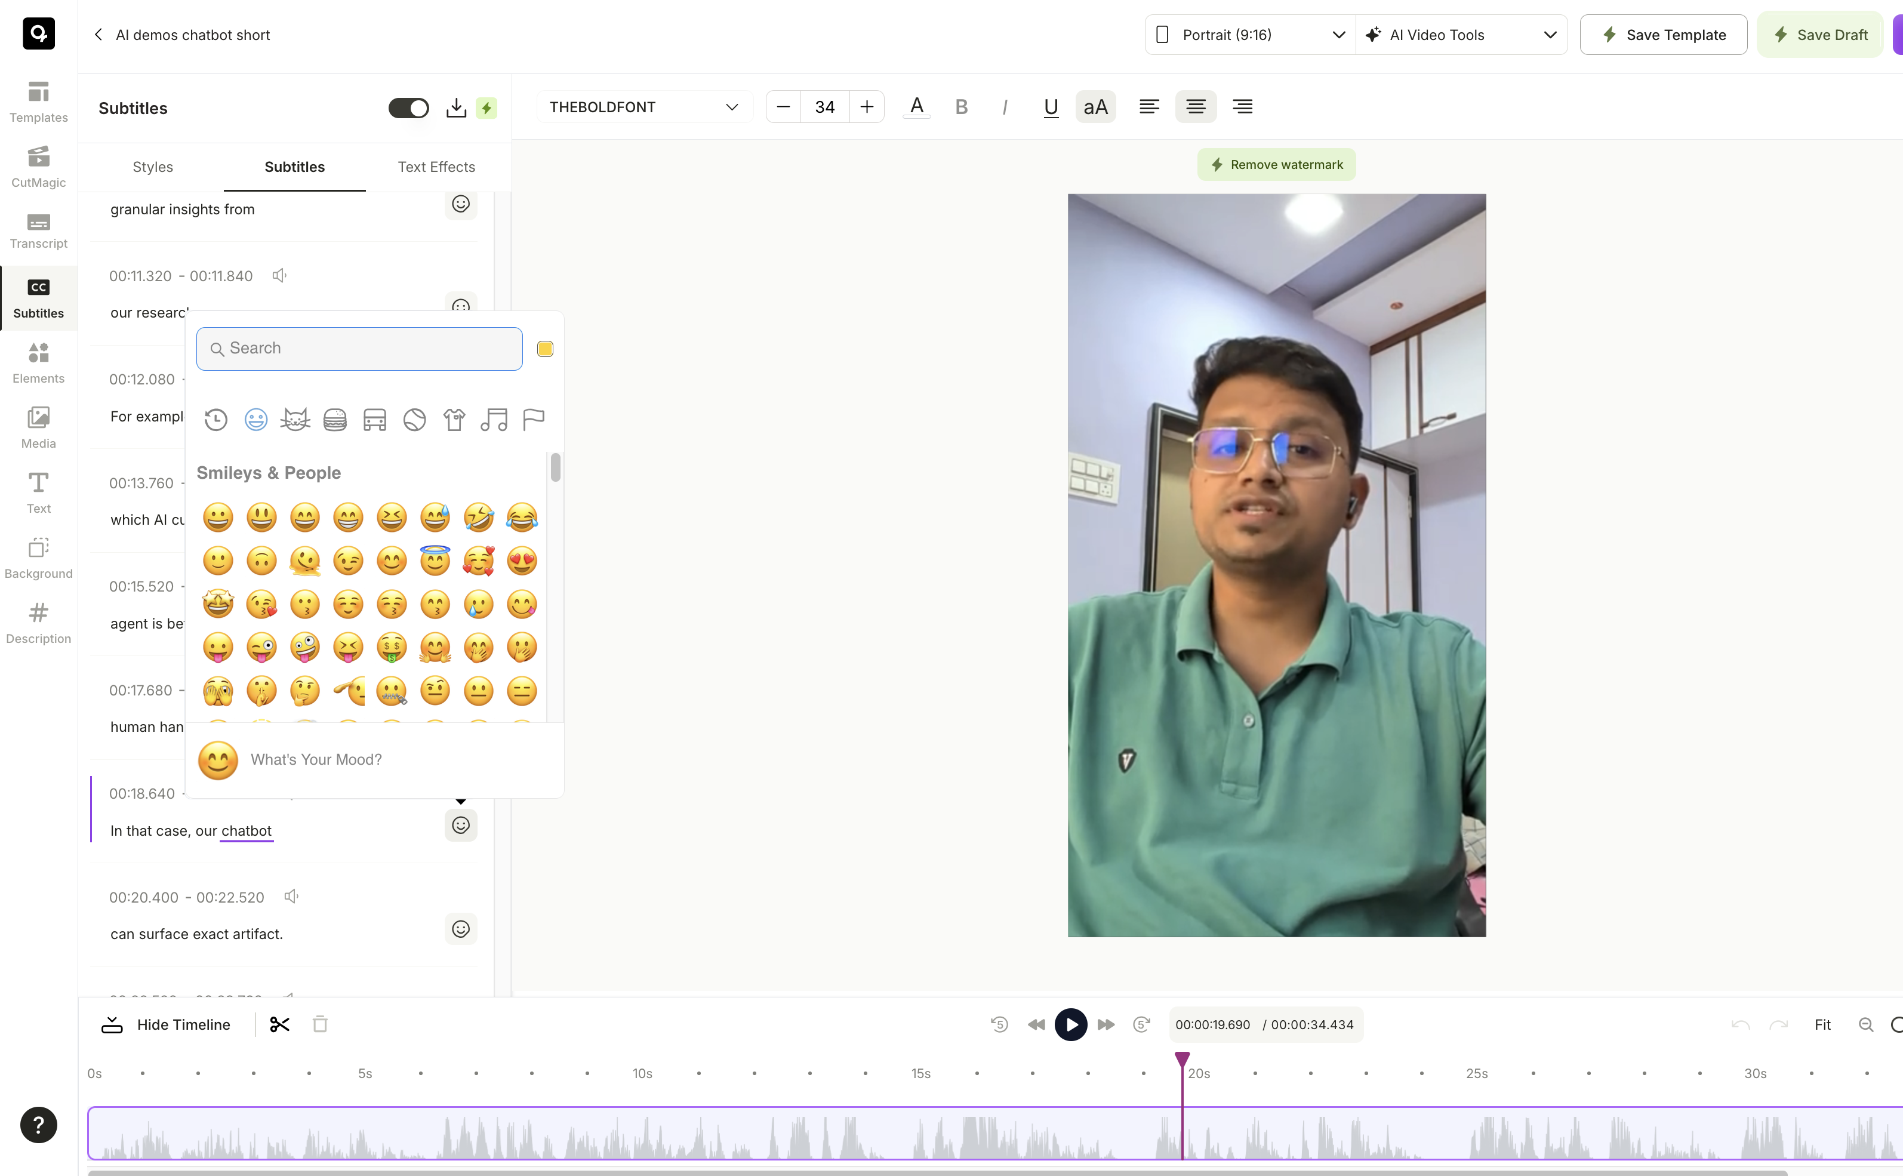Open emoji picker for 'can surface exact artifact'
Viewport: 1903px width, 1176px height.
point(461,929)
